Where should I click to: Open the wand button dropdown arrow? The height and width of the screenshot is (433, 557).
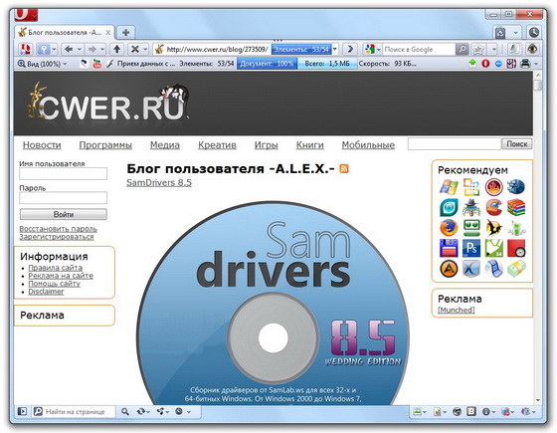54,49
